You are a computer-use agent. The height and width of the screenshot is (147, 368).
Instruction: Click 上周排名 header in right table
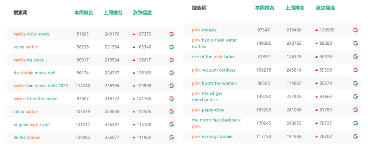click(295, 8)
